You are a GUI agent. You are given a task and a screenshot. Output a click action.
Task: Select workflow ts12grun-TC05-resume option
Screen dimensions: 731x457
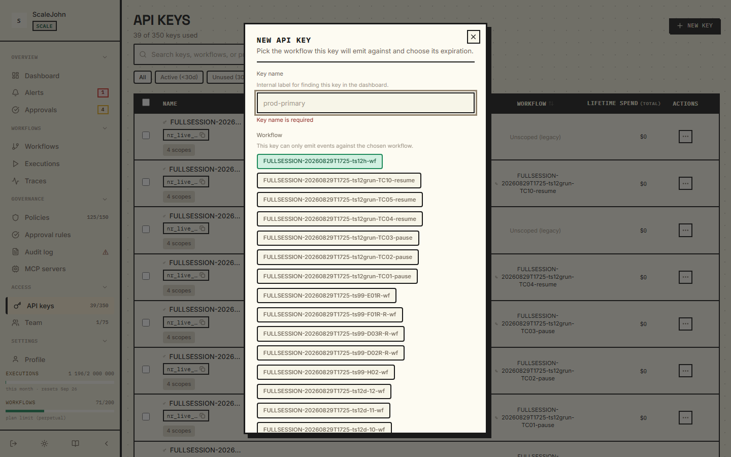pos(340,200)
